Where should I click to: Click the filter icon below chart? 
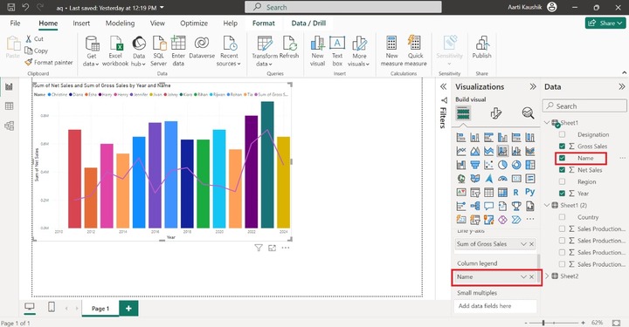(x=259, y=249)
